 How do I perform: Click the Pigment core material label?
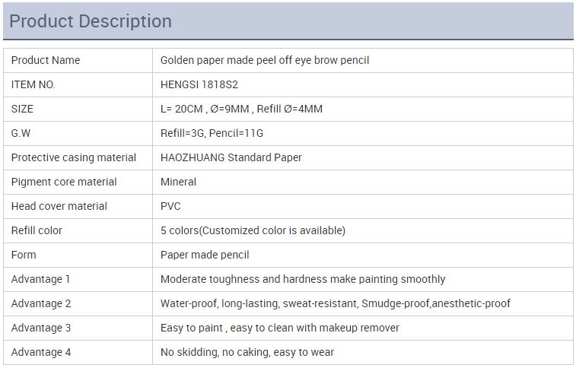click(64, 182)
